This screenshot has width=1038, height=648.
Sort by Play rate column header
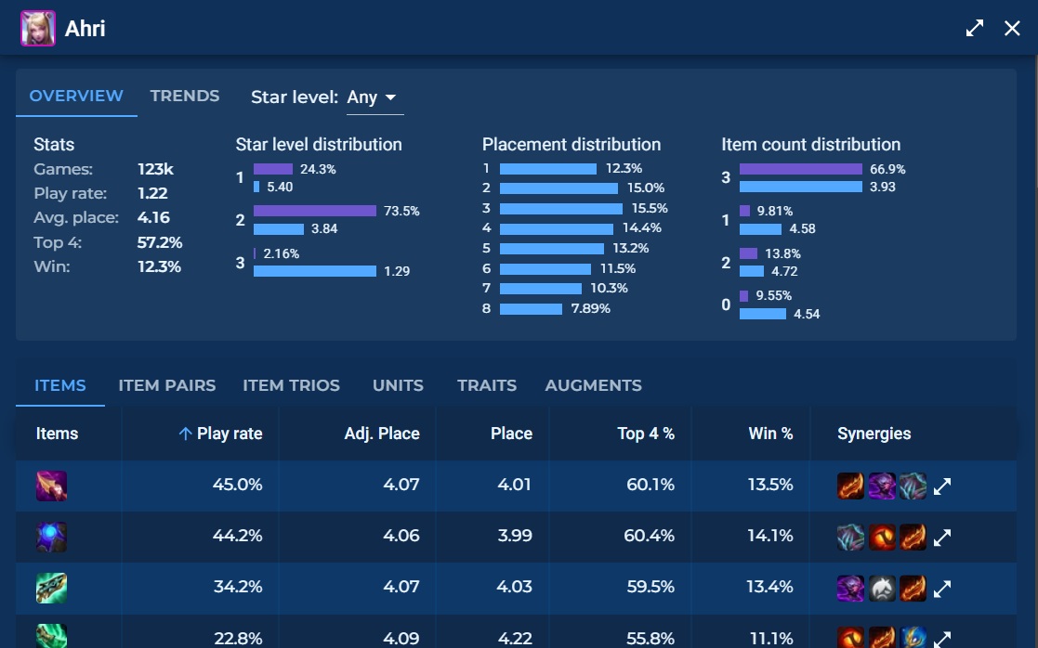click(x=220, y=434)
